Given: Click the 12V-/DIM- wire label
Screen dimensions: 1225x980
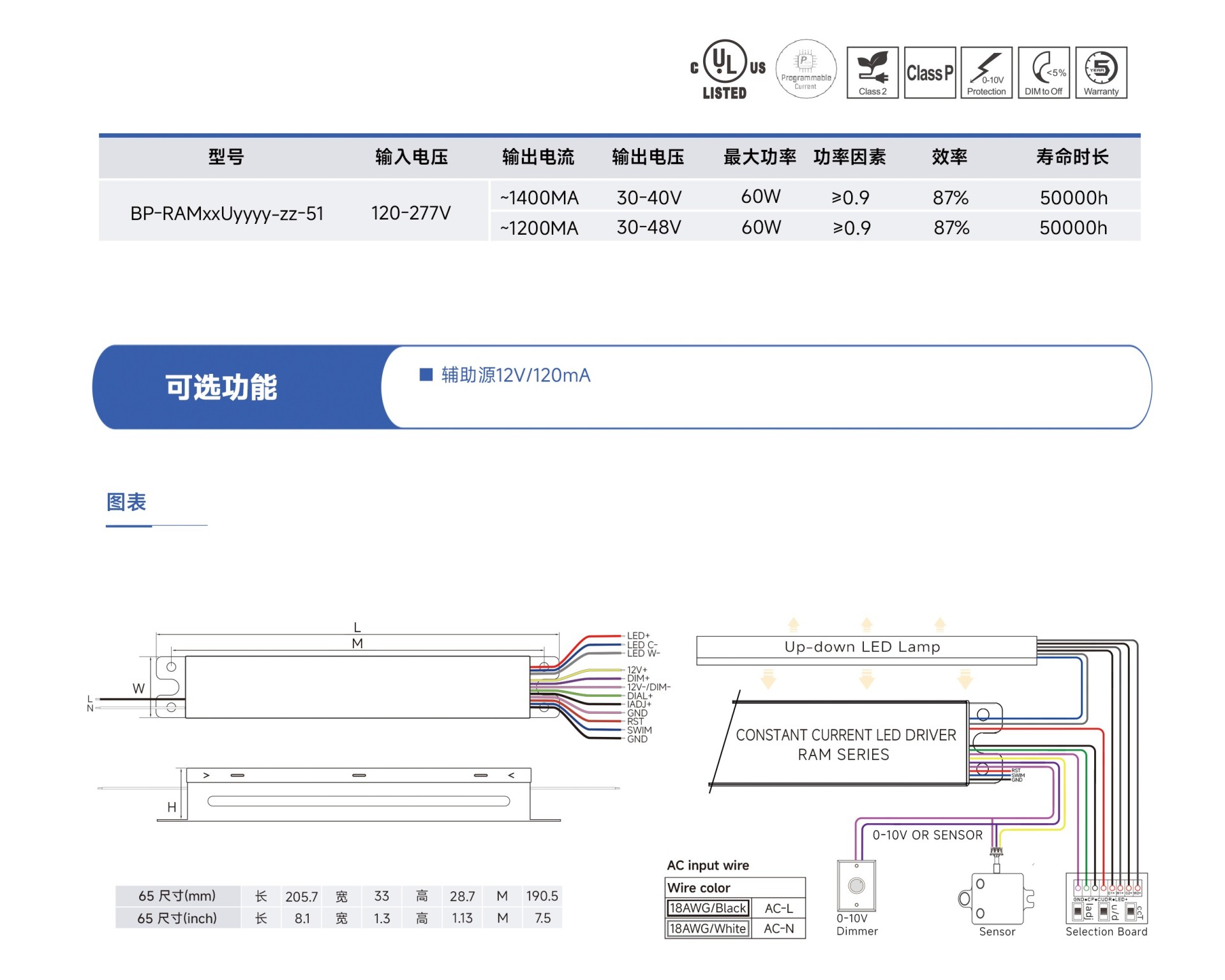Looking at the screenshot, I should pos(649,687).
